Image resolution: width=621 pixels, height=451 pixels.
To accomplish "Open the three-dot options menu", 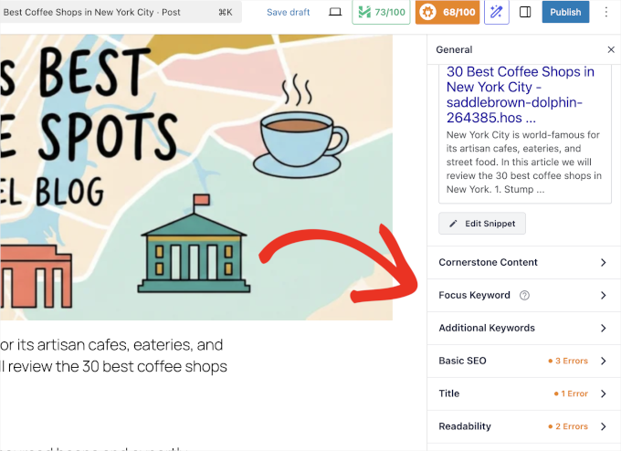I will pyautogui.click(x=605, y=13).
